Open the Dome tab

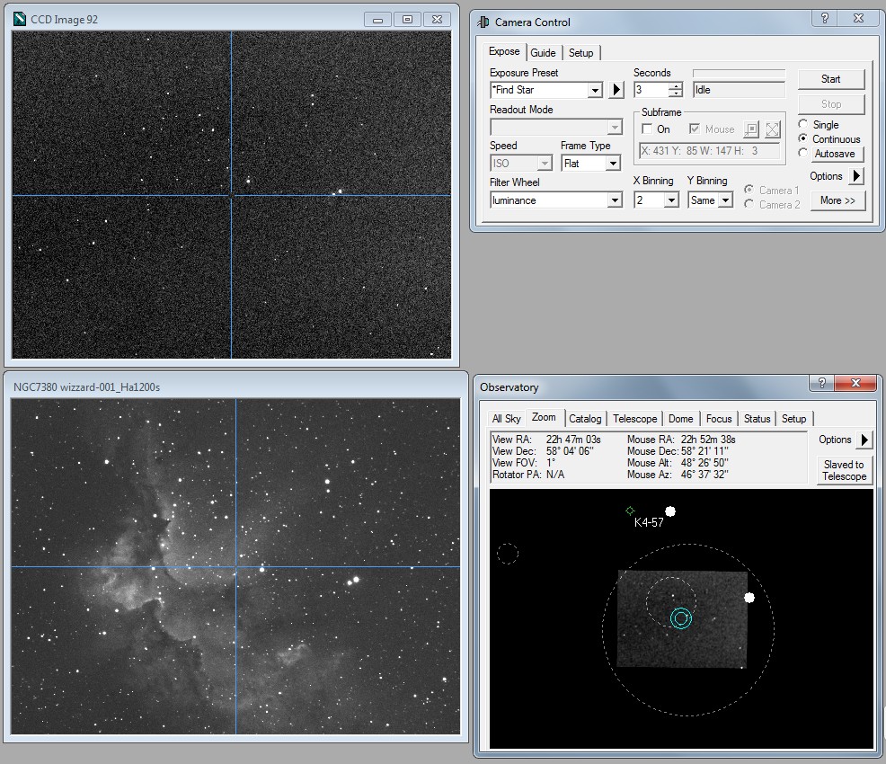681,419
